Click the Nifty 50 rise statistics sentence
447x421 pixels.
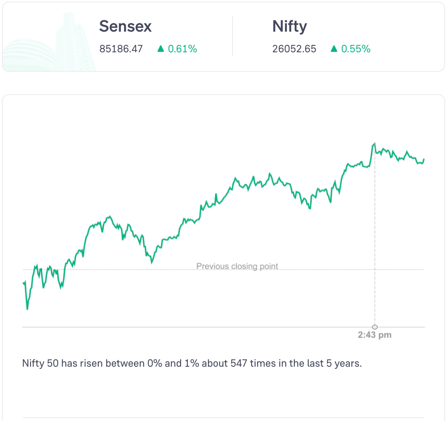[x=192, y=363]
